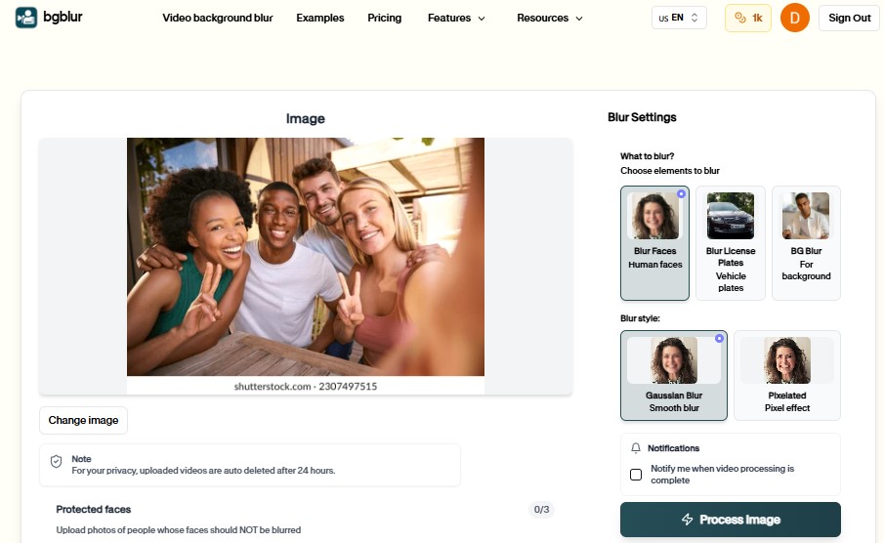The image size is (884, 543).
Task: Enable notify me when processing complete checkbox
Action: [x=636, y=475]
